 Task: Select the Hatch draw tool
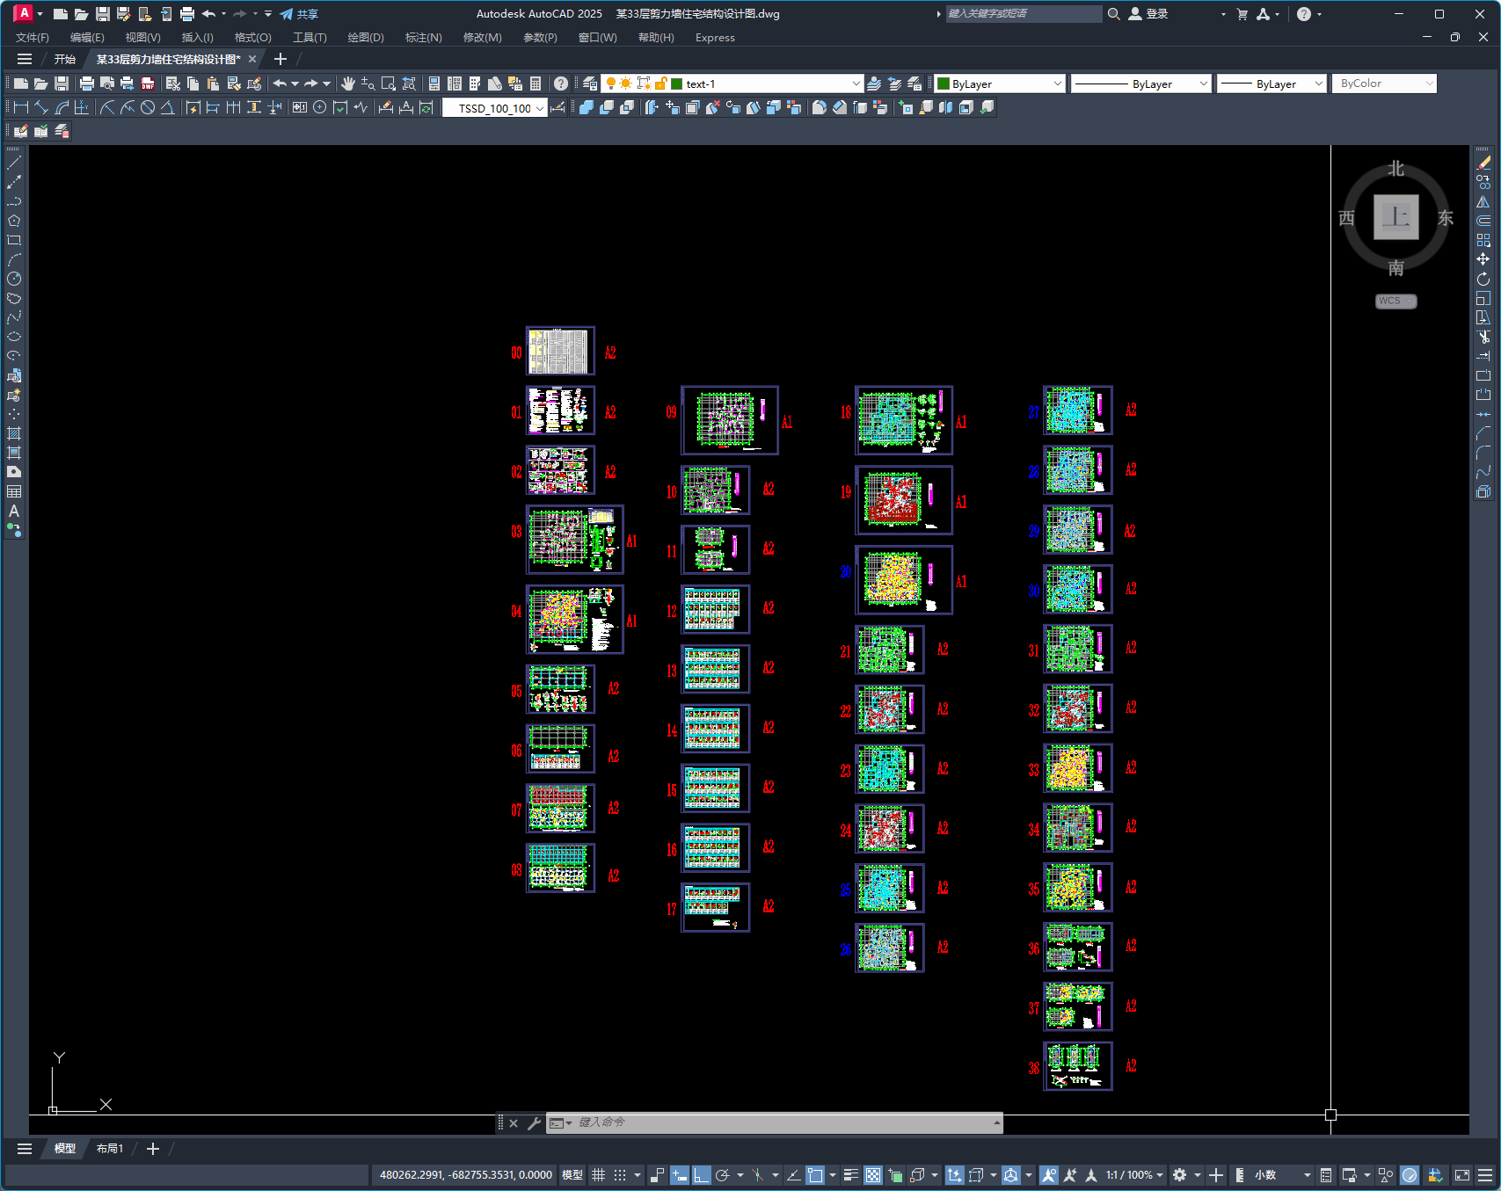(x=14, y=433)
